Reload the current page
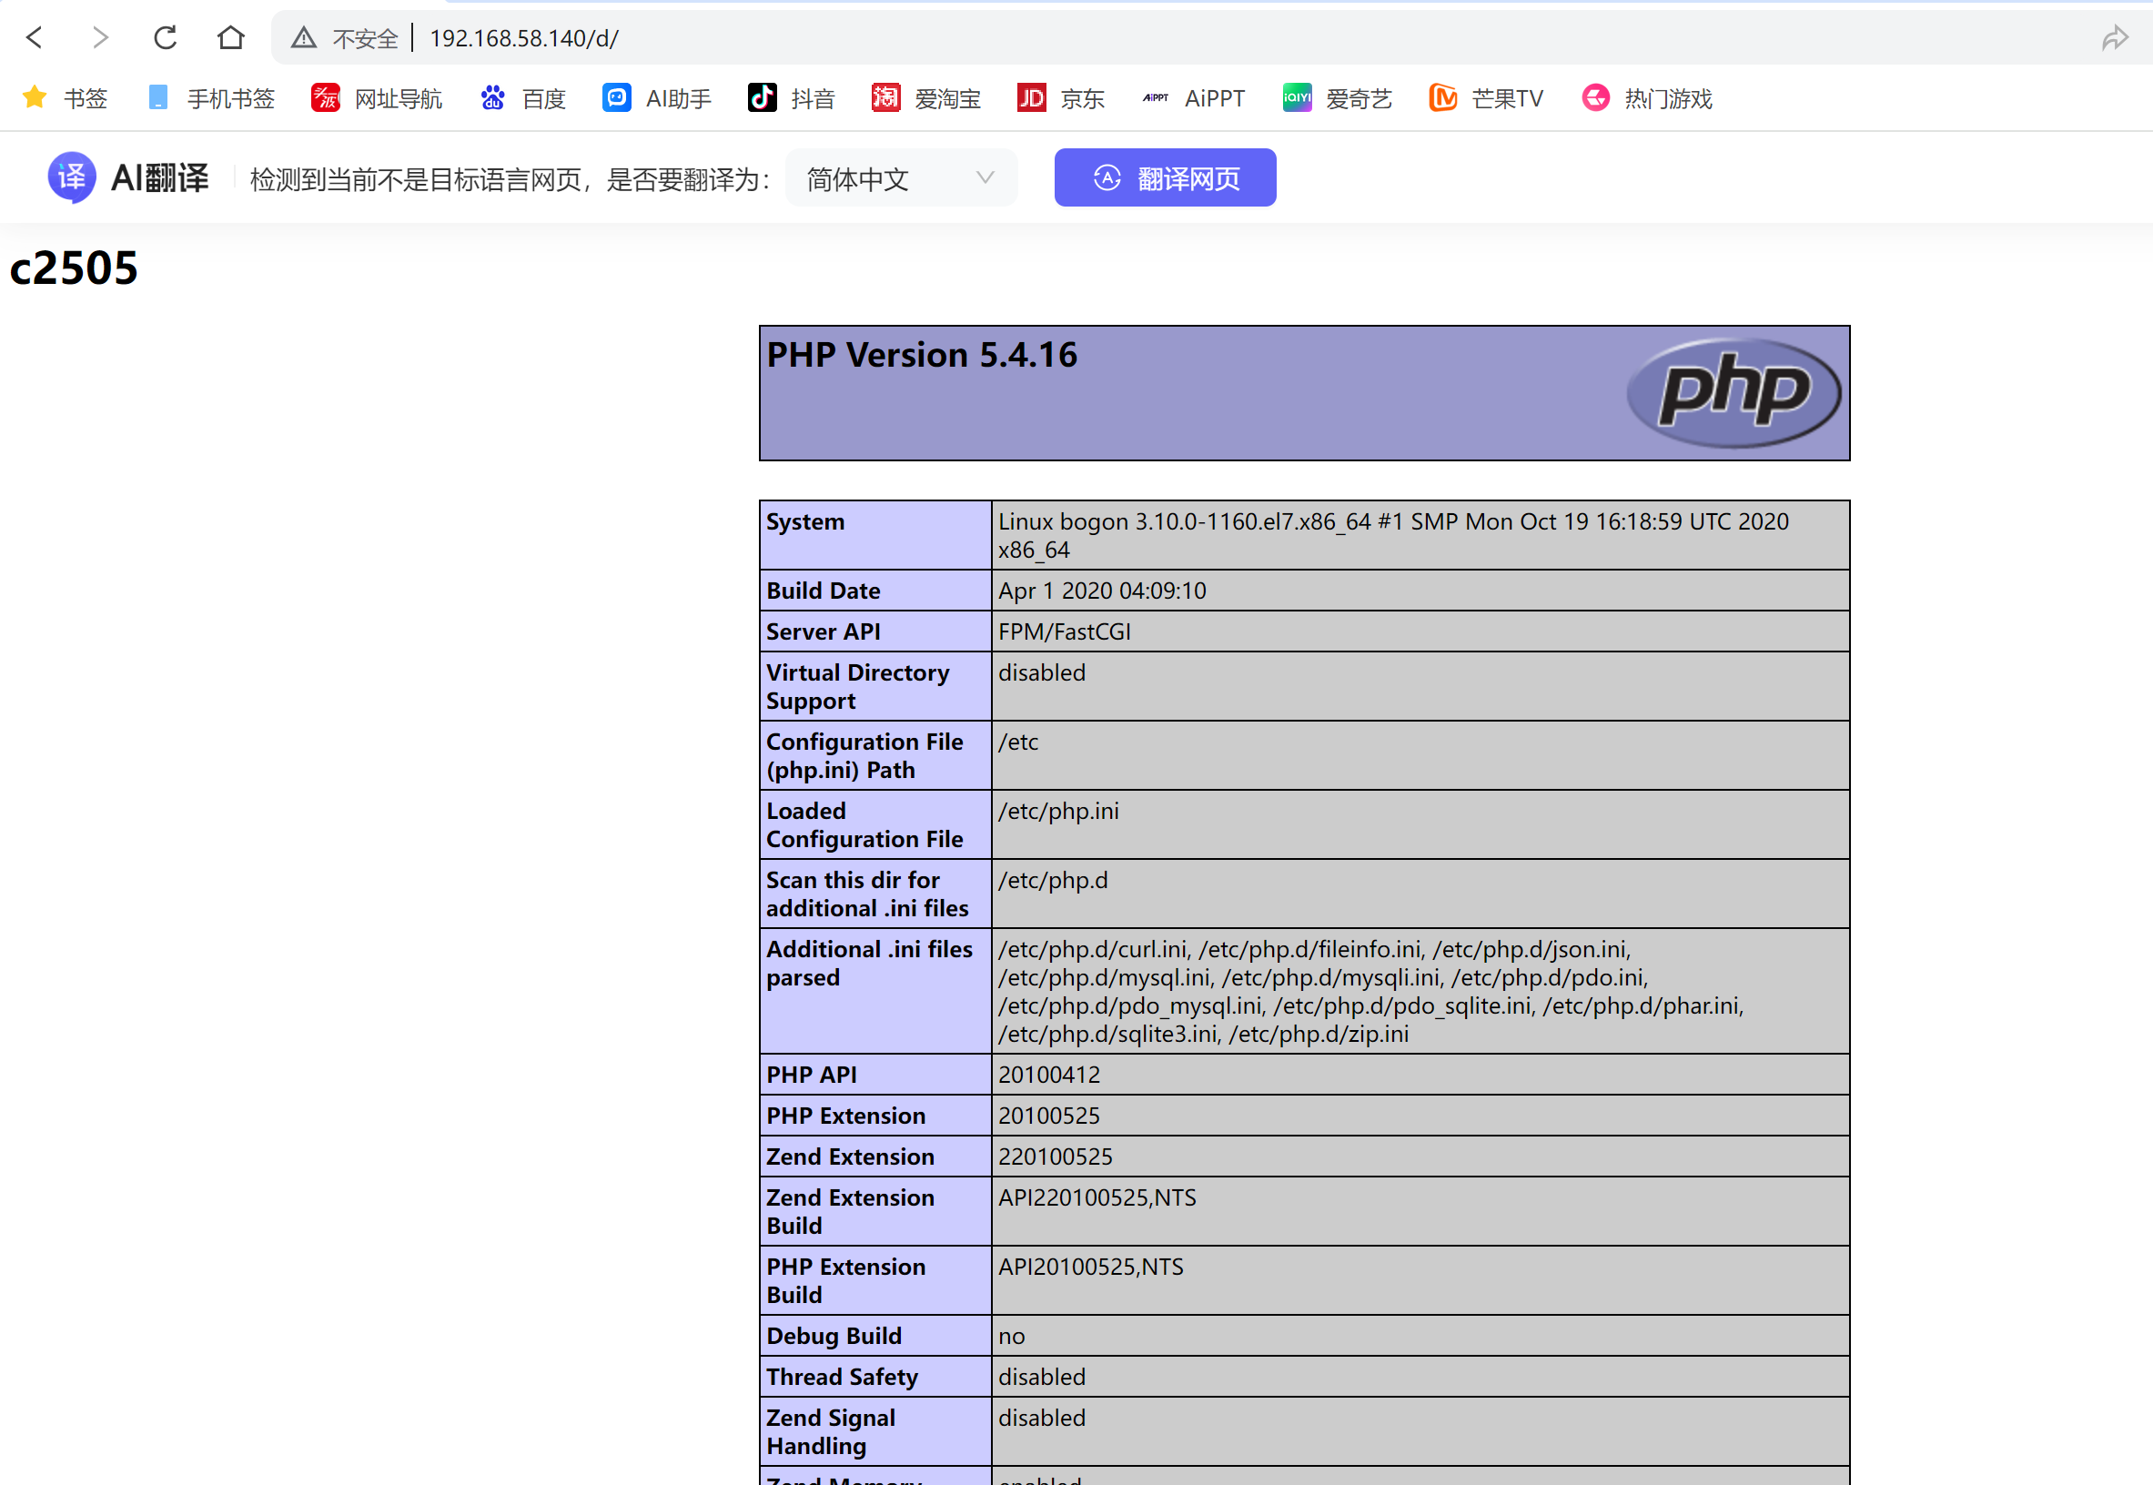 pyautogui.click(x=166, y=38)
